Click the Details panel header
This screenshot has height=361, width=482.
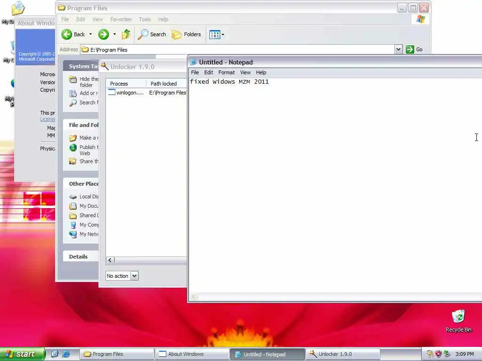[81, 257]
